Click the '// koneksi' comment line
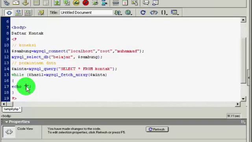The image size is (252, 142). [24, 45]
